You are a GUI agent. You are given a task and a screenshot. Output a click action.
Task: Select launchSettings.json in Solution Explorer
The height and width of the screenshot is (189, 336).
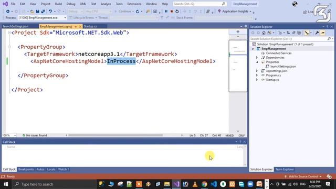[x=283, y=67]
